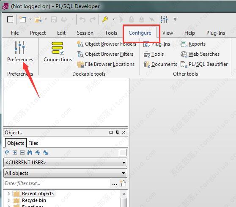Click the Open file folder icon
The image size is (236, 207).
tap(38, 19)
